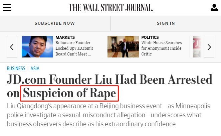The image size is (221, 136).
Task: Click the red-outlined 'Suspicion of Rape' phrase
Action: (x=69, y=94)
